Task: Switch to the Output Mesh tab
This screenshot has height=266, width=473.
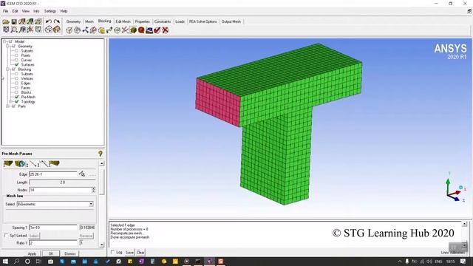Action: tap(231, 21)
